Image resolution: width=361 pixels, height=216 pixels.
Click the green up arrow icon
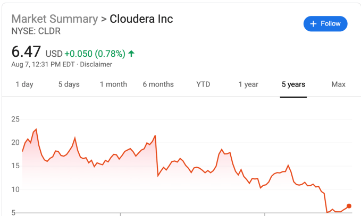point(131,54)
